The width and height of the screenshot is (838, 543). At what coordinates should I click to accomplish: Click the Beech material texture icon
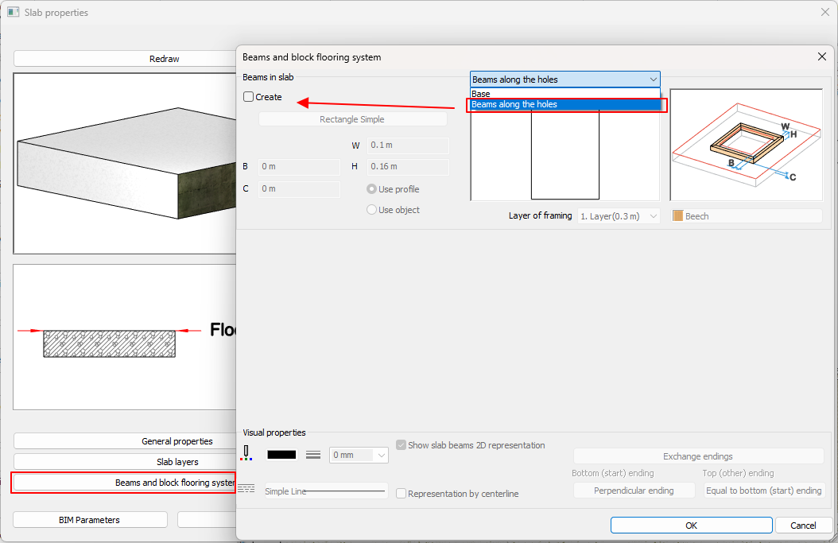678,216
